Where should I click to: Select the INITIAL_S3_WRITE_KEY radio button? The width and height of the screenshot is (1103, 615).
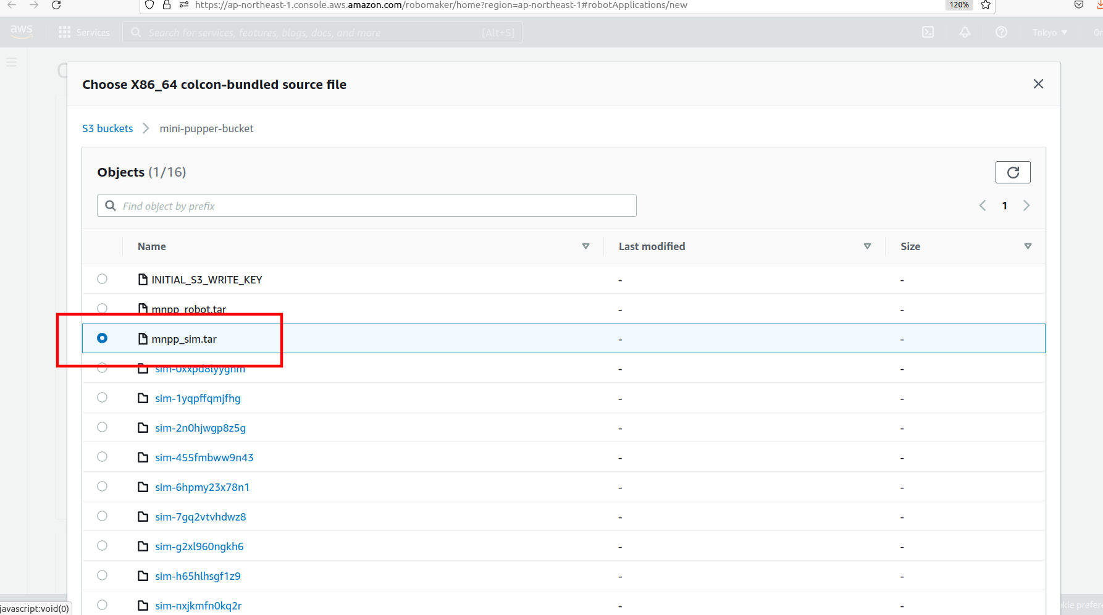pyautogui.click(x=103, y=279)
